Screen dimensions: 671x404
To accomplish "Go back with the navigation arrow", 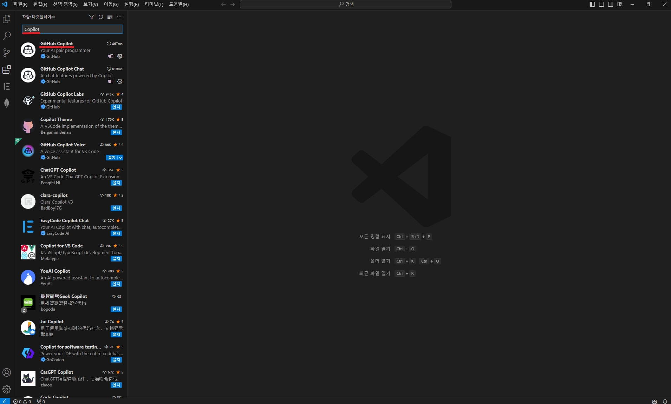I will tap(223, 4).
